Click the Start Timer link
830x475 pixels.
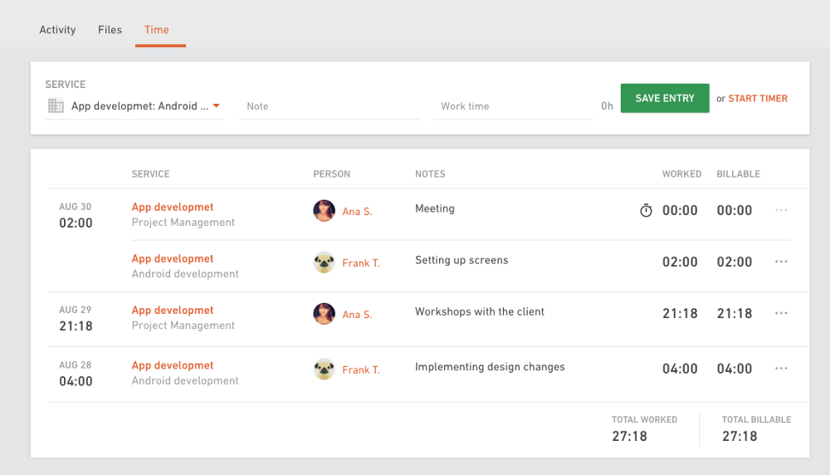[x=758, y=99]
